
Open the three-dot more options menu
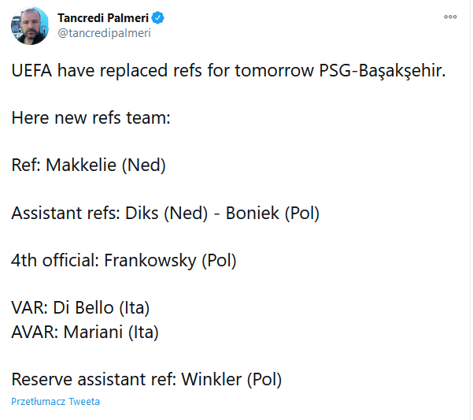click(450, 17)
